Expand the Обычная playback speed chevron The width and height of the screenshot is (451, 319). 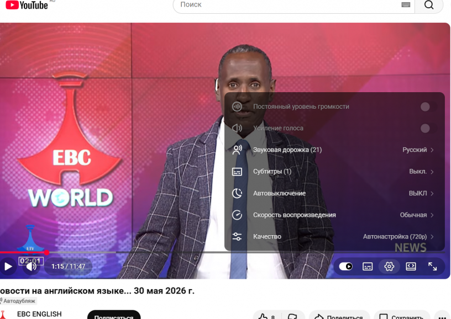(432, 215)
